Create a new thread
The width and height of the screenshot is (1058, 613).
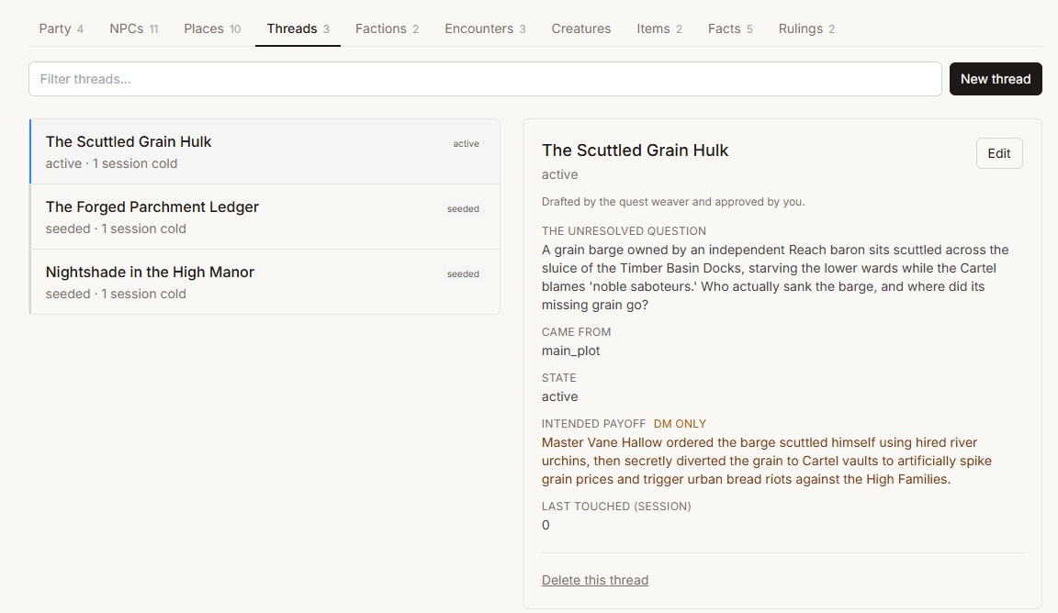(996, 79)
